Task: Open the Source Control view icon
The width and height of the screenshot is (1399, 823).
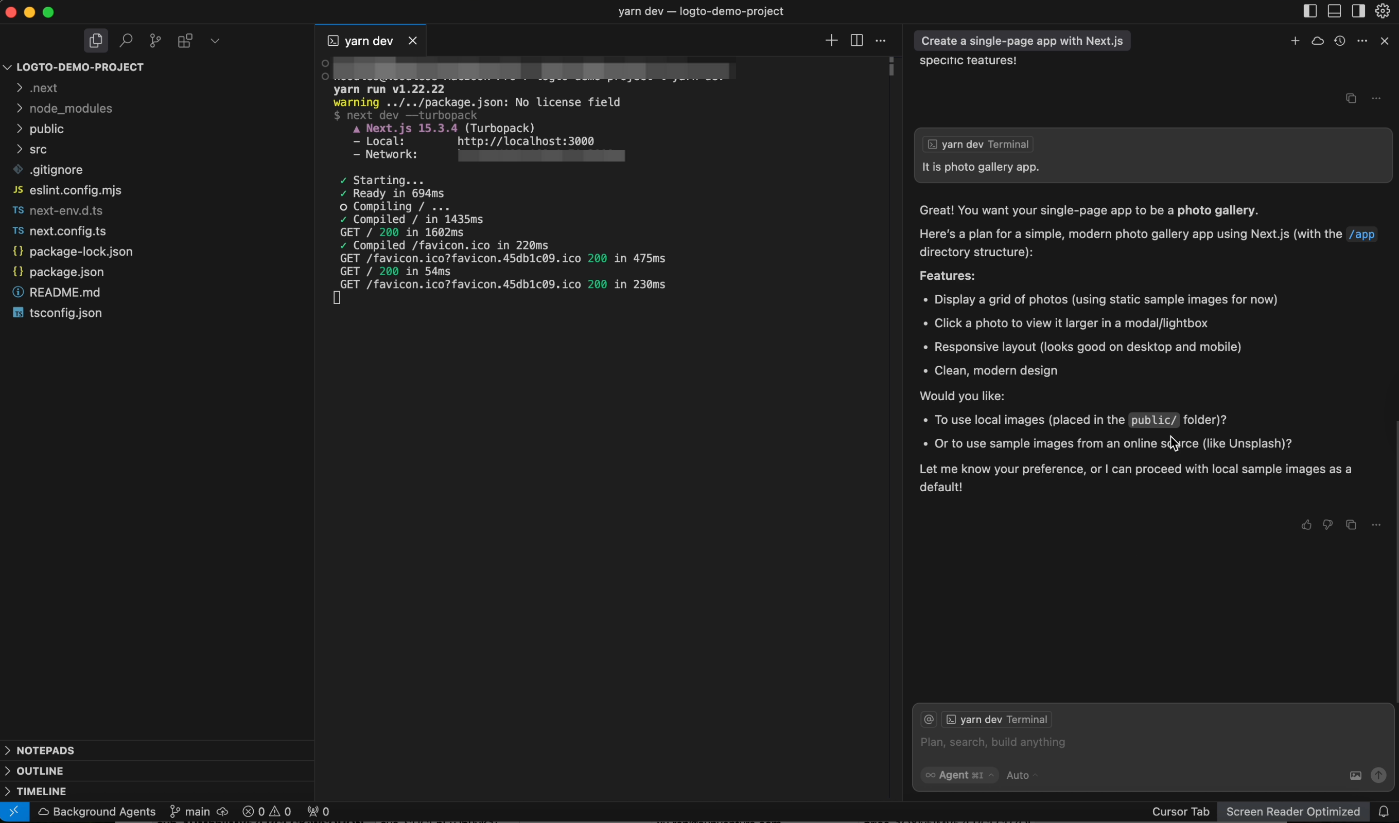Action: [x=155, y=41]
